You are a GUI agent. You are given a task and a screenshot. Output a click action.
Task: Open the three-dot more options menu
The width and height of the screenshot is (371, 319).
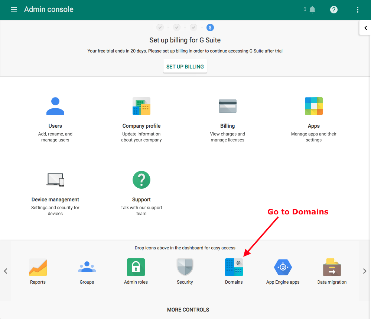click(x=358, y=10)
